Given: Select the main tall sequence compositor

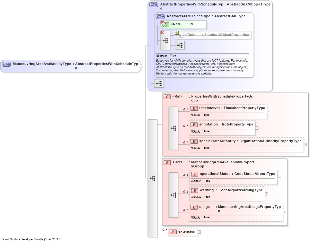Looking at the screenshot, I should (x=152, y=178).
